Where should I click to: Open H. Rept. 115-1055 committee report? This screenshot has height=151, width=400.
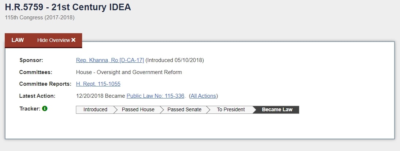(98, 84)
